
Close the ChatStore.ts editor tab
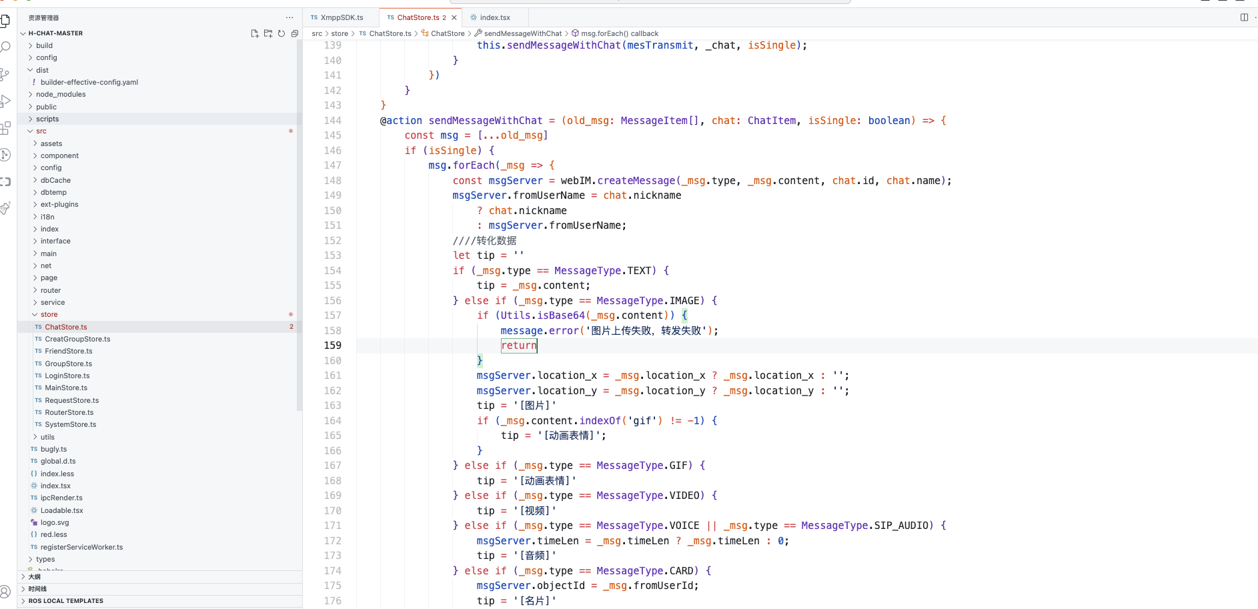[454, 17]
